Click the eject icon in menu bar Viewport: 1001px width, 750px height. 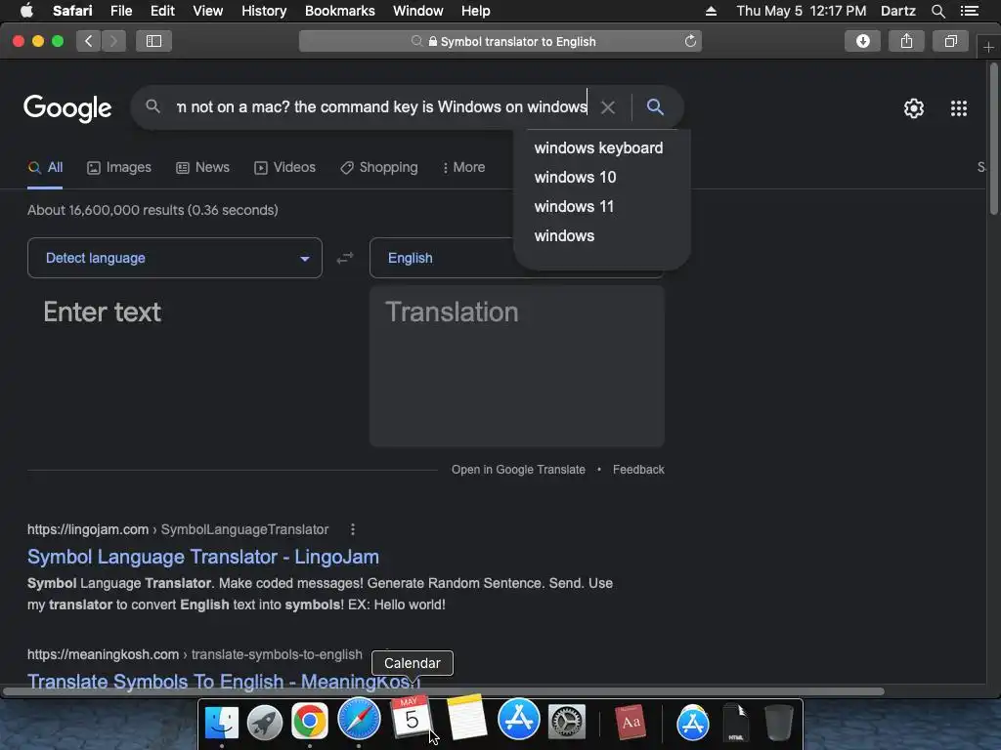tap(711, 11)
